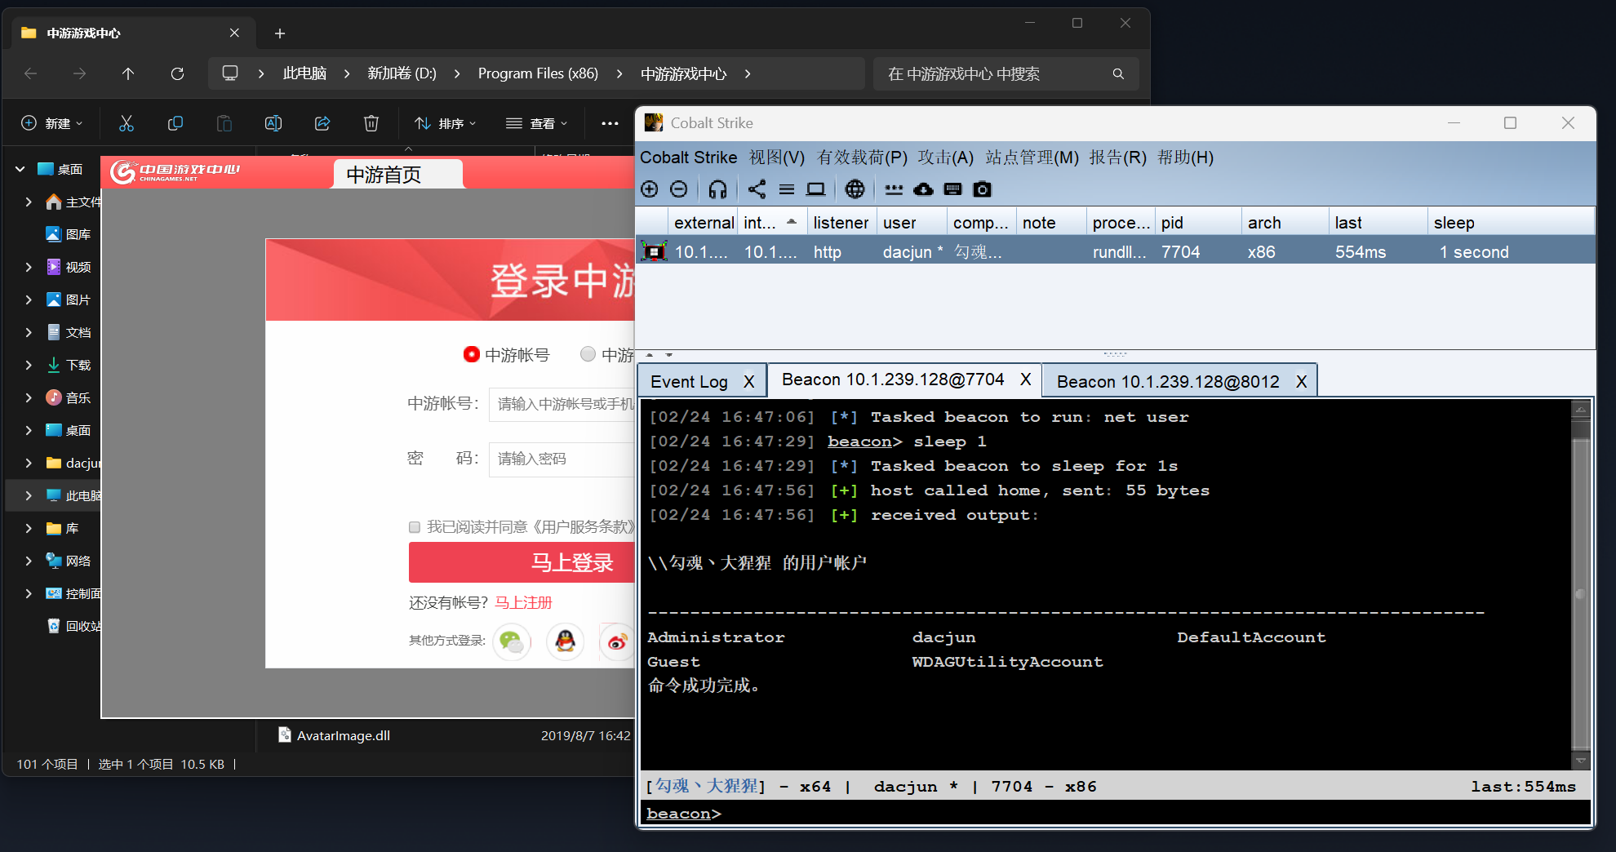Image resolution: width=1616 pixels, height=852 pixels.
Task: Select the 中游帐号 radio button
Action: [471, 354]
